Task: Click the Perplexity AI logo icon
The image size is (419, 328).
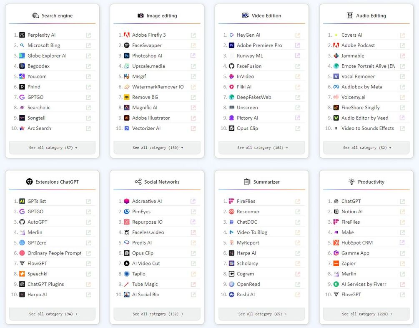Action: (22, 35)
